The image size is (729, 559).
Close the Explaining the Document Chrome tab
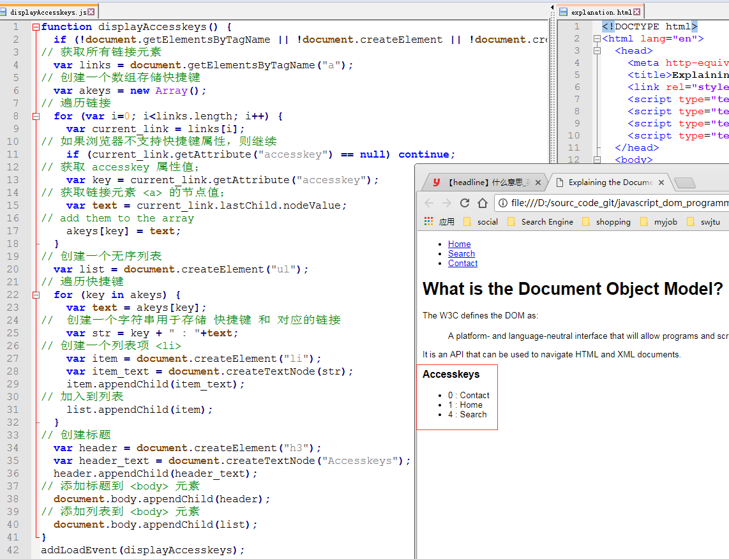[x=661, y=183]
